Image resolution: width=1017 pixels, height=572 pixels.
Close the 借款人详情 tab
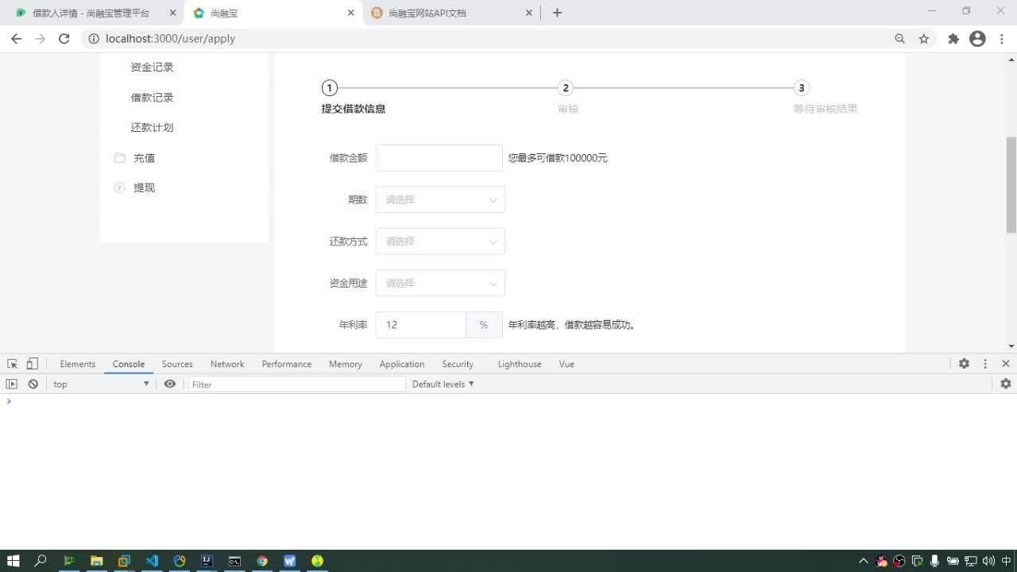[x=172, y=13]
